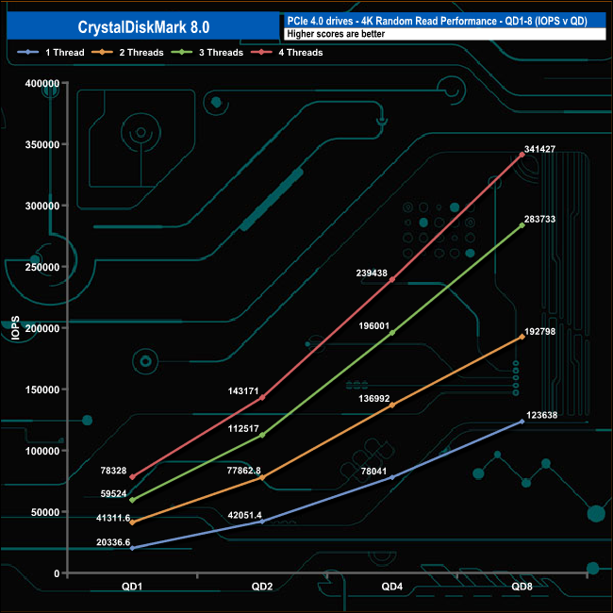Screen dimensions: 613x613
Task: Click the IOPS y-axis title
Action: [x=15, y=328]
